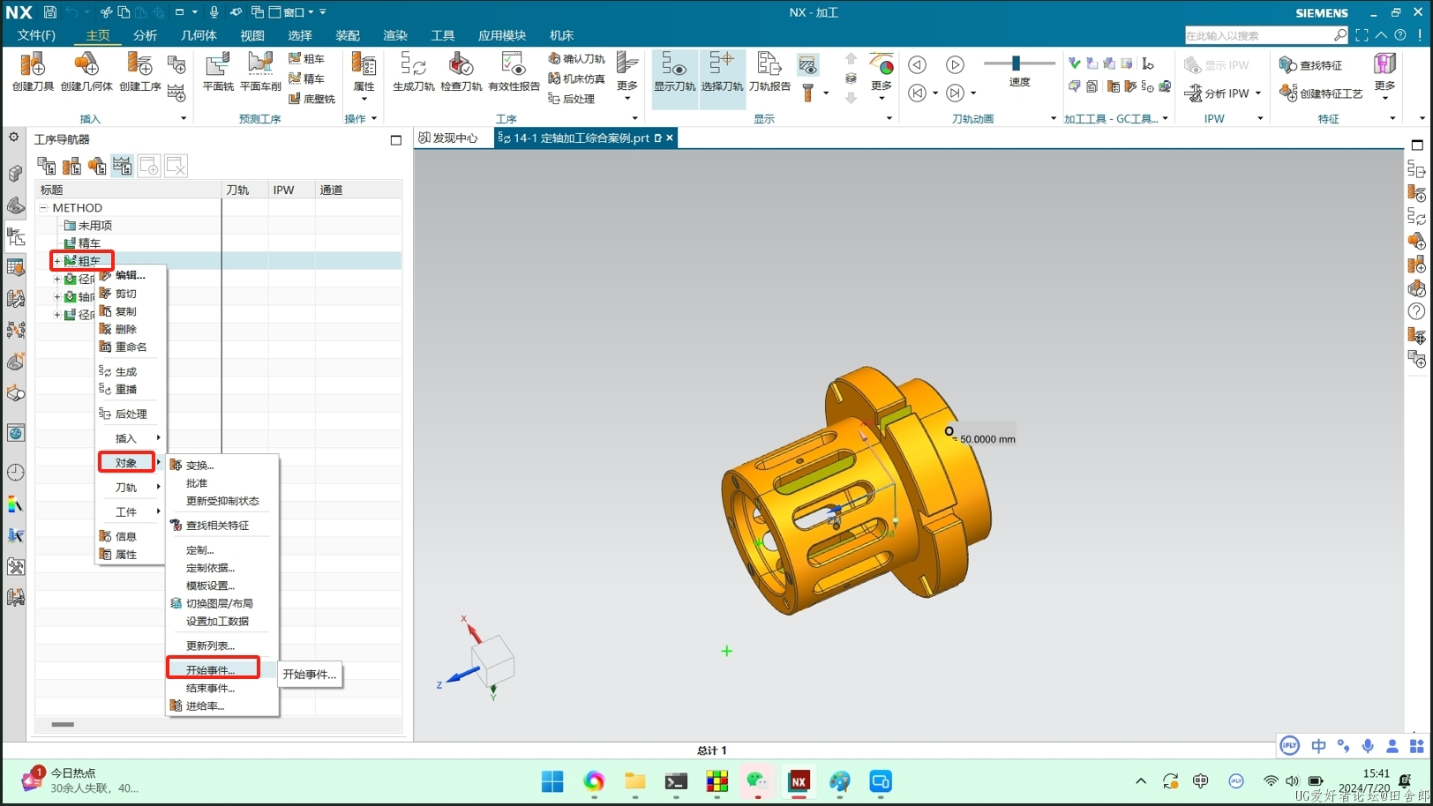
Task: Open the 文件(F) menu
Action: 36,35
